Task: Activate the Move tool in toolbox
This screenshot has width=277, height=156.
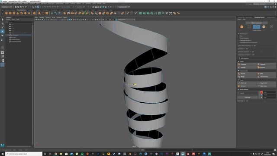Action: (x=3, y=31)
